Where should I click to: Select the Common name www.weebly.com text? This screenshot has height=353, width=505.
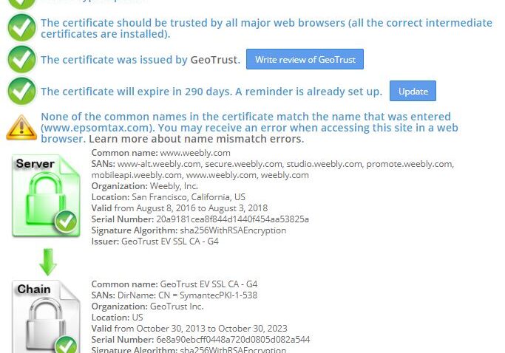(161, 153)
